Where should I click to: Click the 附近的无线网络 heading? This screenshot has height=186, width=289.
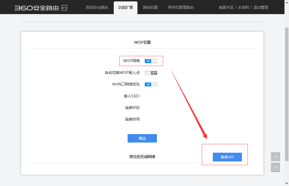click(143, 157)
